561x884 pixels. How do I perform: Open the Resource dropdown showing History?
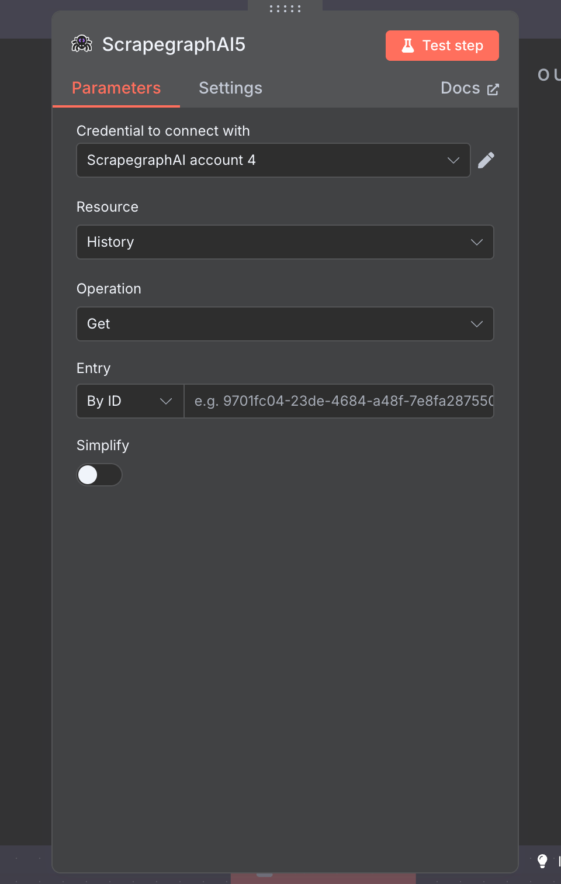click(285, 242)
